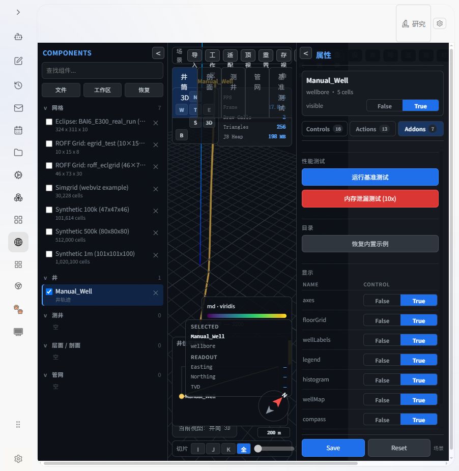Remove the Simgrid (webviz example) item
The image size is (459, 471).
point(156,189)
